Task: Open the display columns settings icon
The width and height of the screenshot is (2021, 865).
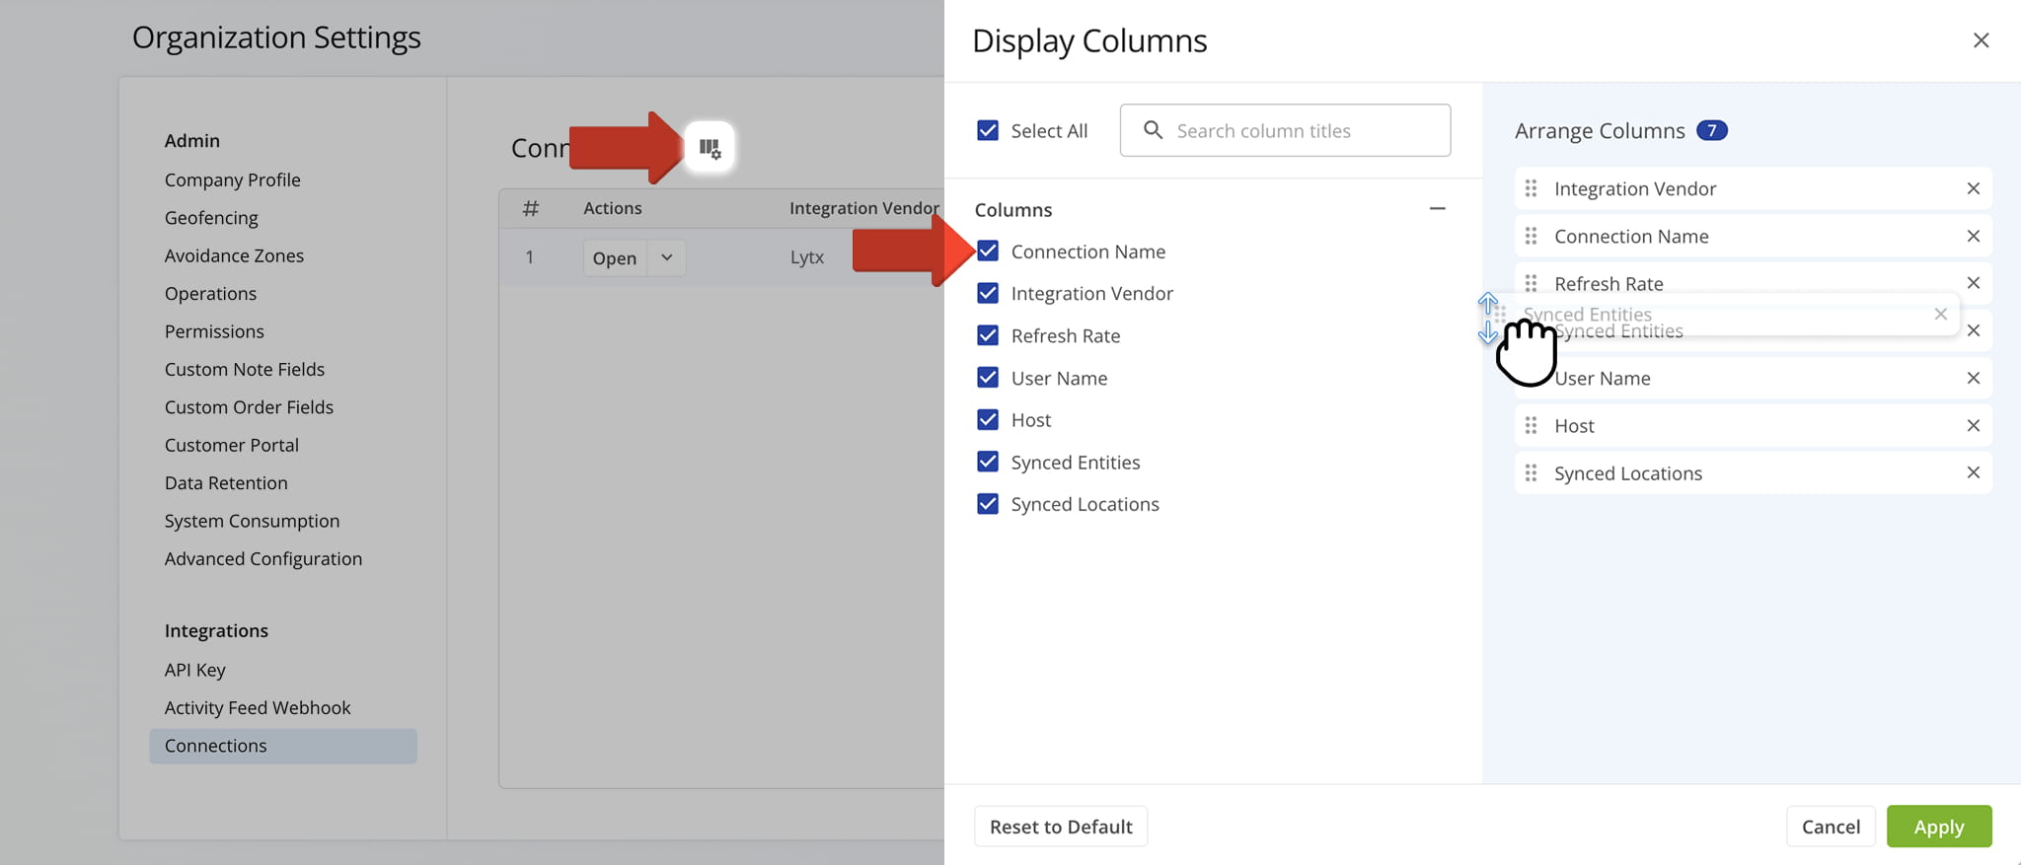Action: click(710, 148)
